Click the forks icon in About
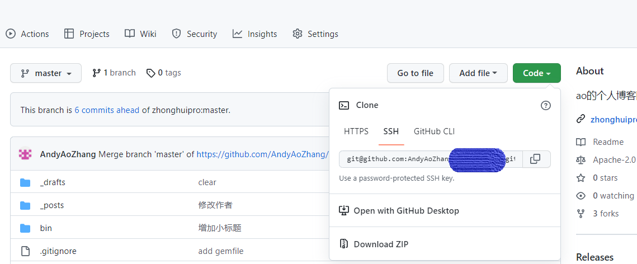Image resolution: width=637 pixels, height=264 pixels. pyautogui.click(x=581, y=214)
